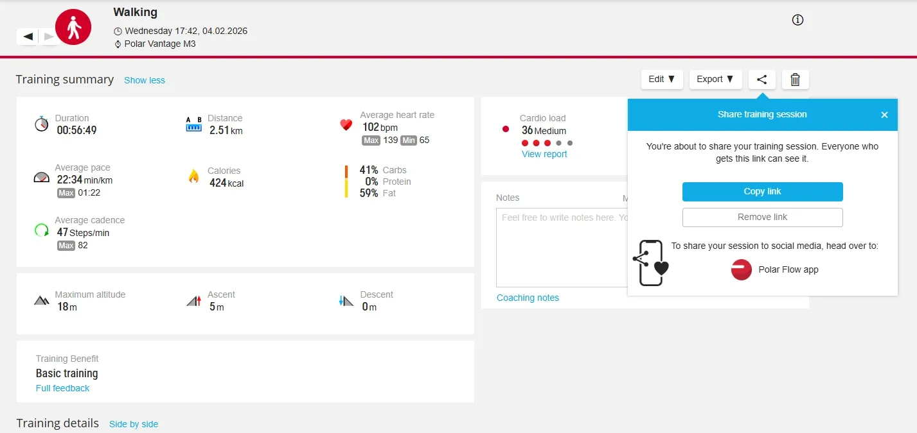
Task: Go to previous session with left arrow
Action: [28, 37]
